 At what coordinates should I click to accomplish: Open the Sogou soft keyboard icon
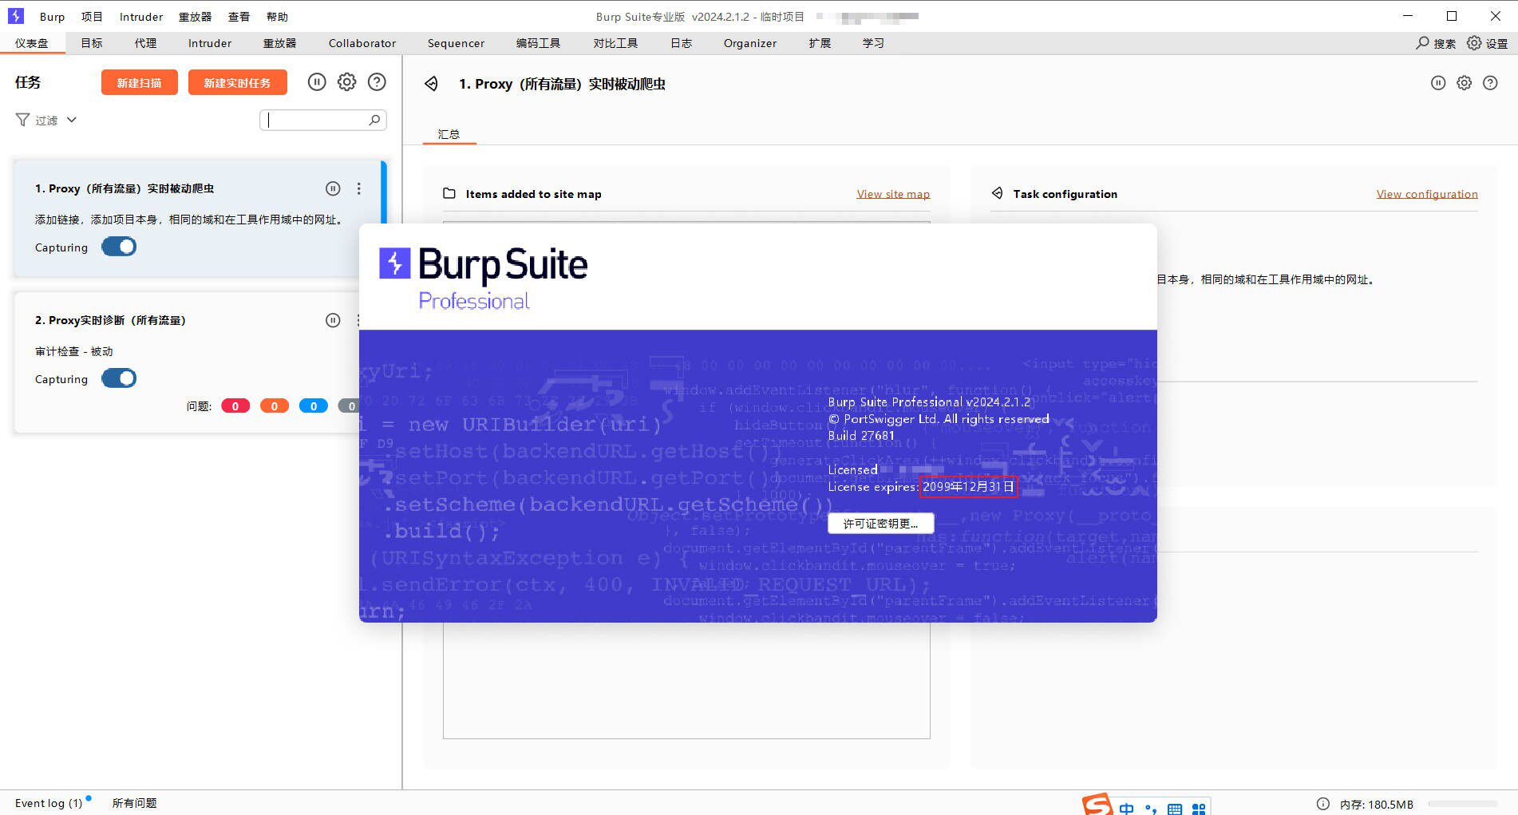click(x=1175, y=809)
